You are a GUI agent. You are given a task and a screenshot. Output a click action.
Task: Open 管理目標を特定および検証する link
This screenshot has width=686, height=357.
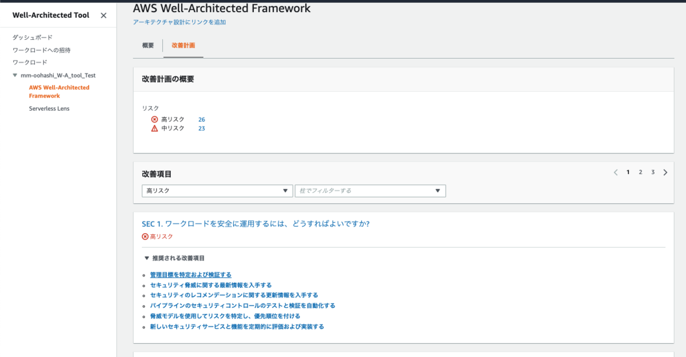point(191,275)
